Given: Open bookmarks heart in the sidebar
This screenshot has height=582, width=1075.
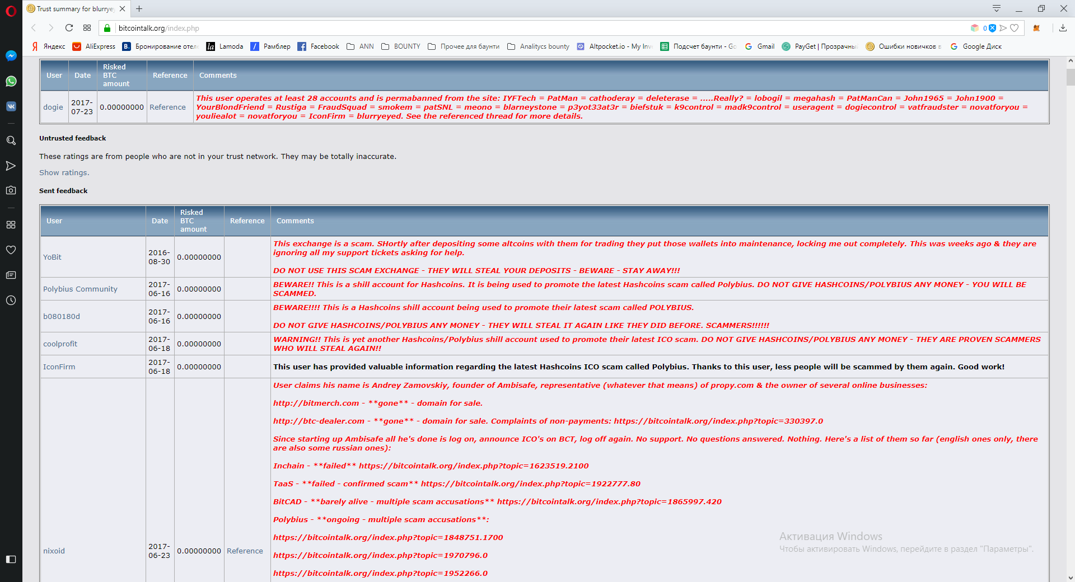Looking at the screenshot, I should coord(11,250).
